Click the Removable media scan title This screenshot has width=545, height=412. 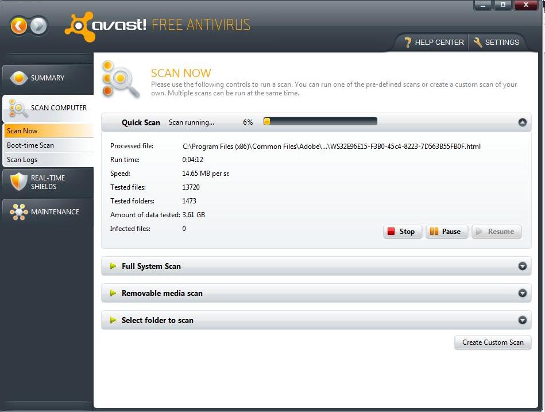point(162,293)
